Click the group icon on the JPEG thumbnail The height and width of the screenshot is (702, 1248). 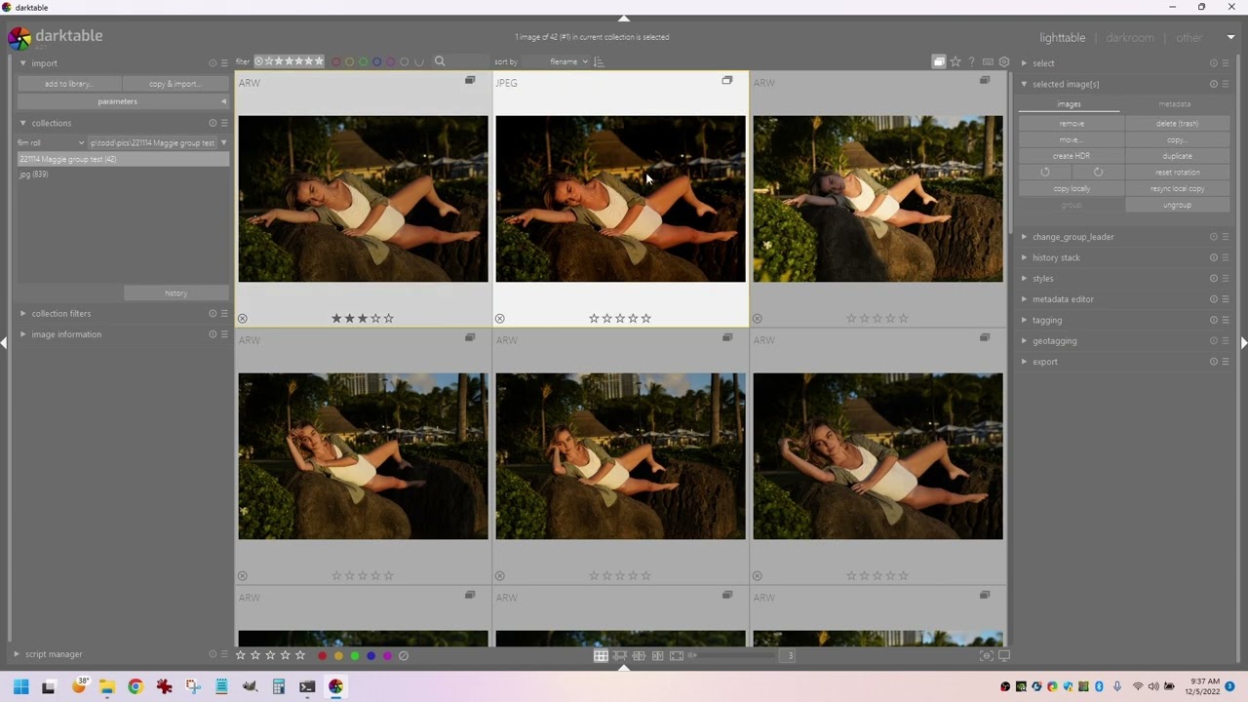pos(726,81)
